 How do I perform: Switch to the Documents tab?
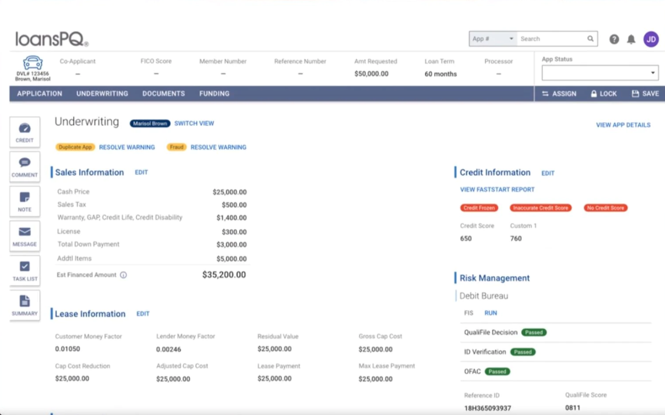(163, 93)
